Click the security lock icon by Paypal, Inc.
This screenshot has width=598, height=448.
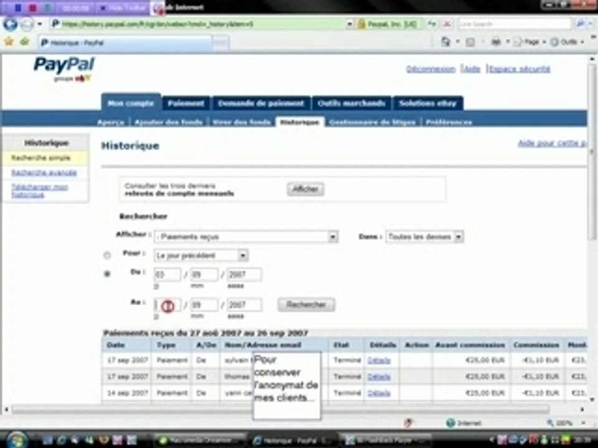click(361, 24)
